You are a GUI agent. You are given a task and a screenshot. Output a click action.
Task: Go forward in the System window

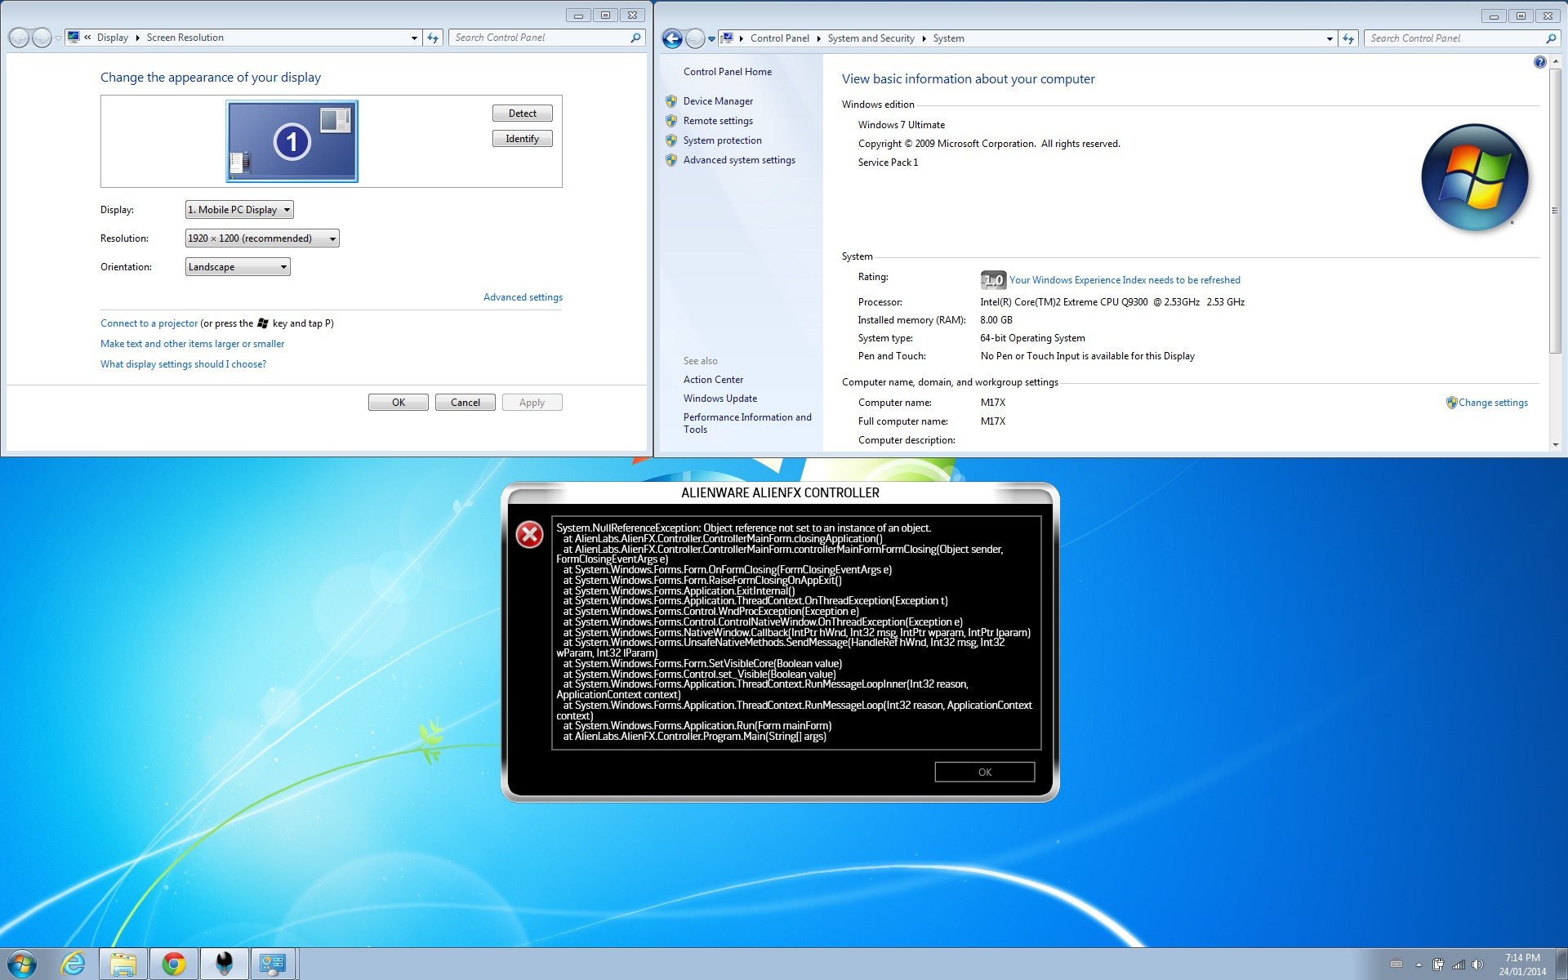pyautogui.click(x=695, y=38)
